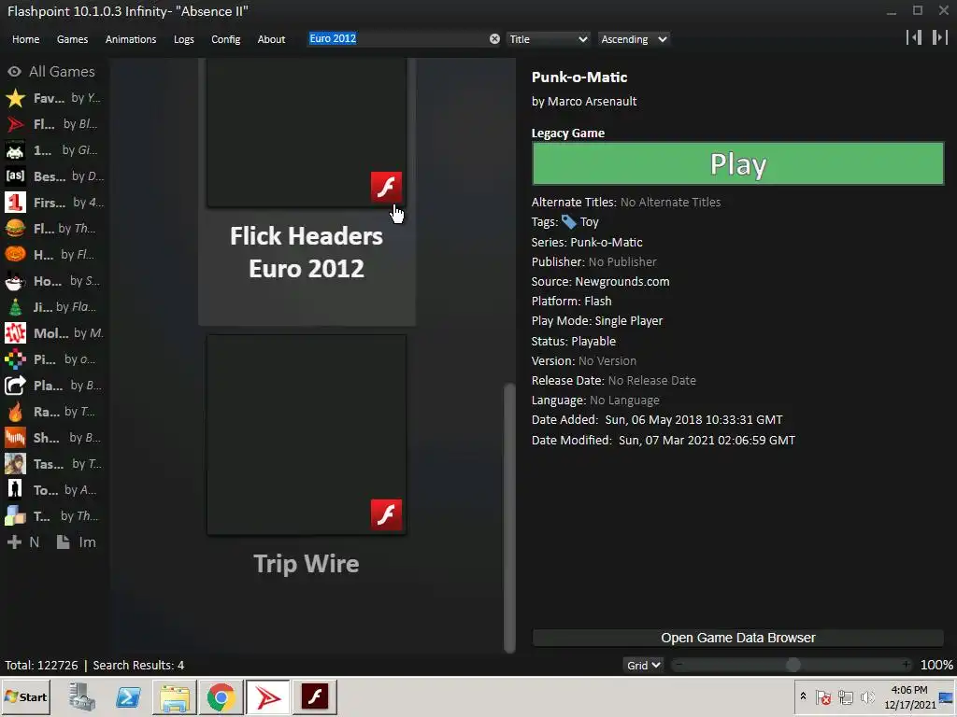The image size is (957, 717).
Task: Collapse the right sidebar with the arrow-bar icon
Action: (x=939, y=37)
